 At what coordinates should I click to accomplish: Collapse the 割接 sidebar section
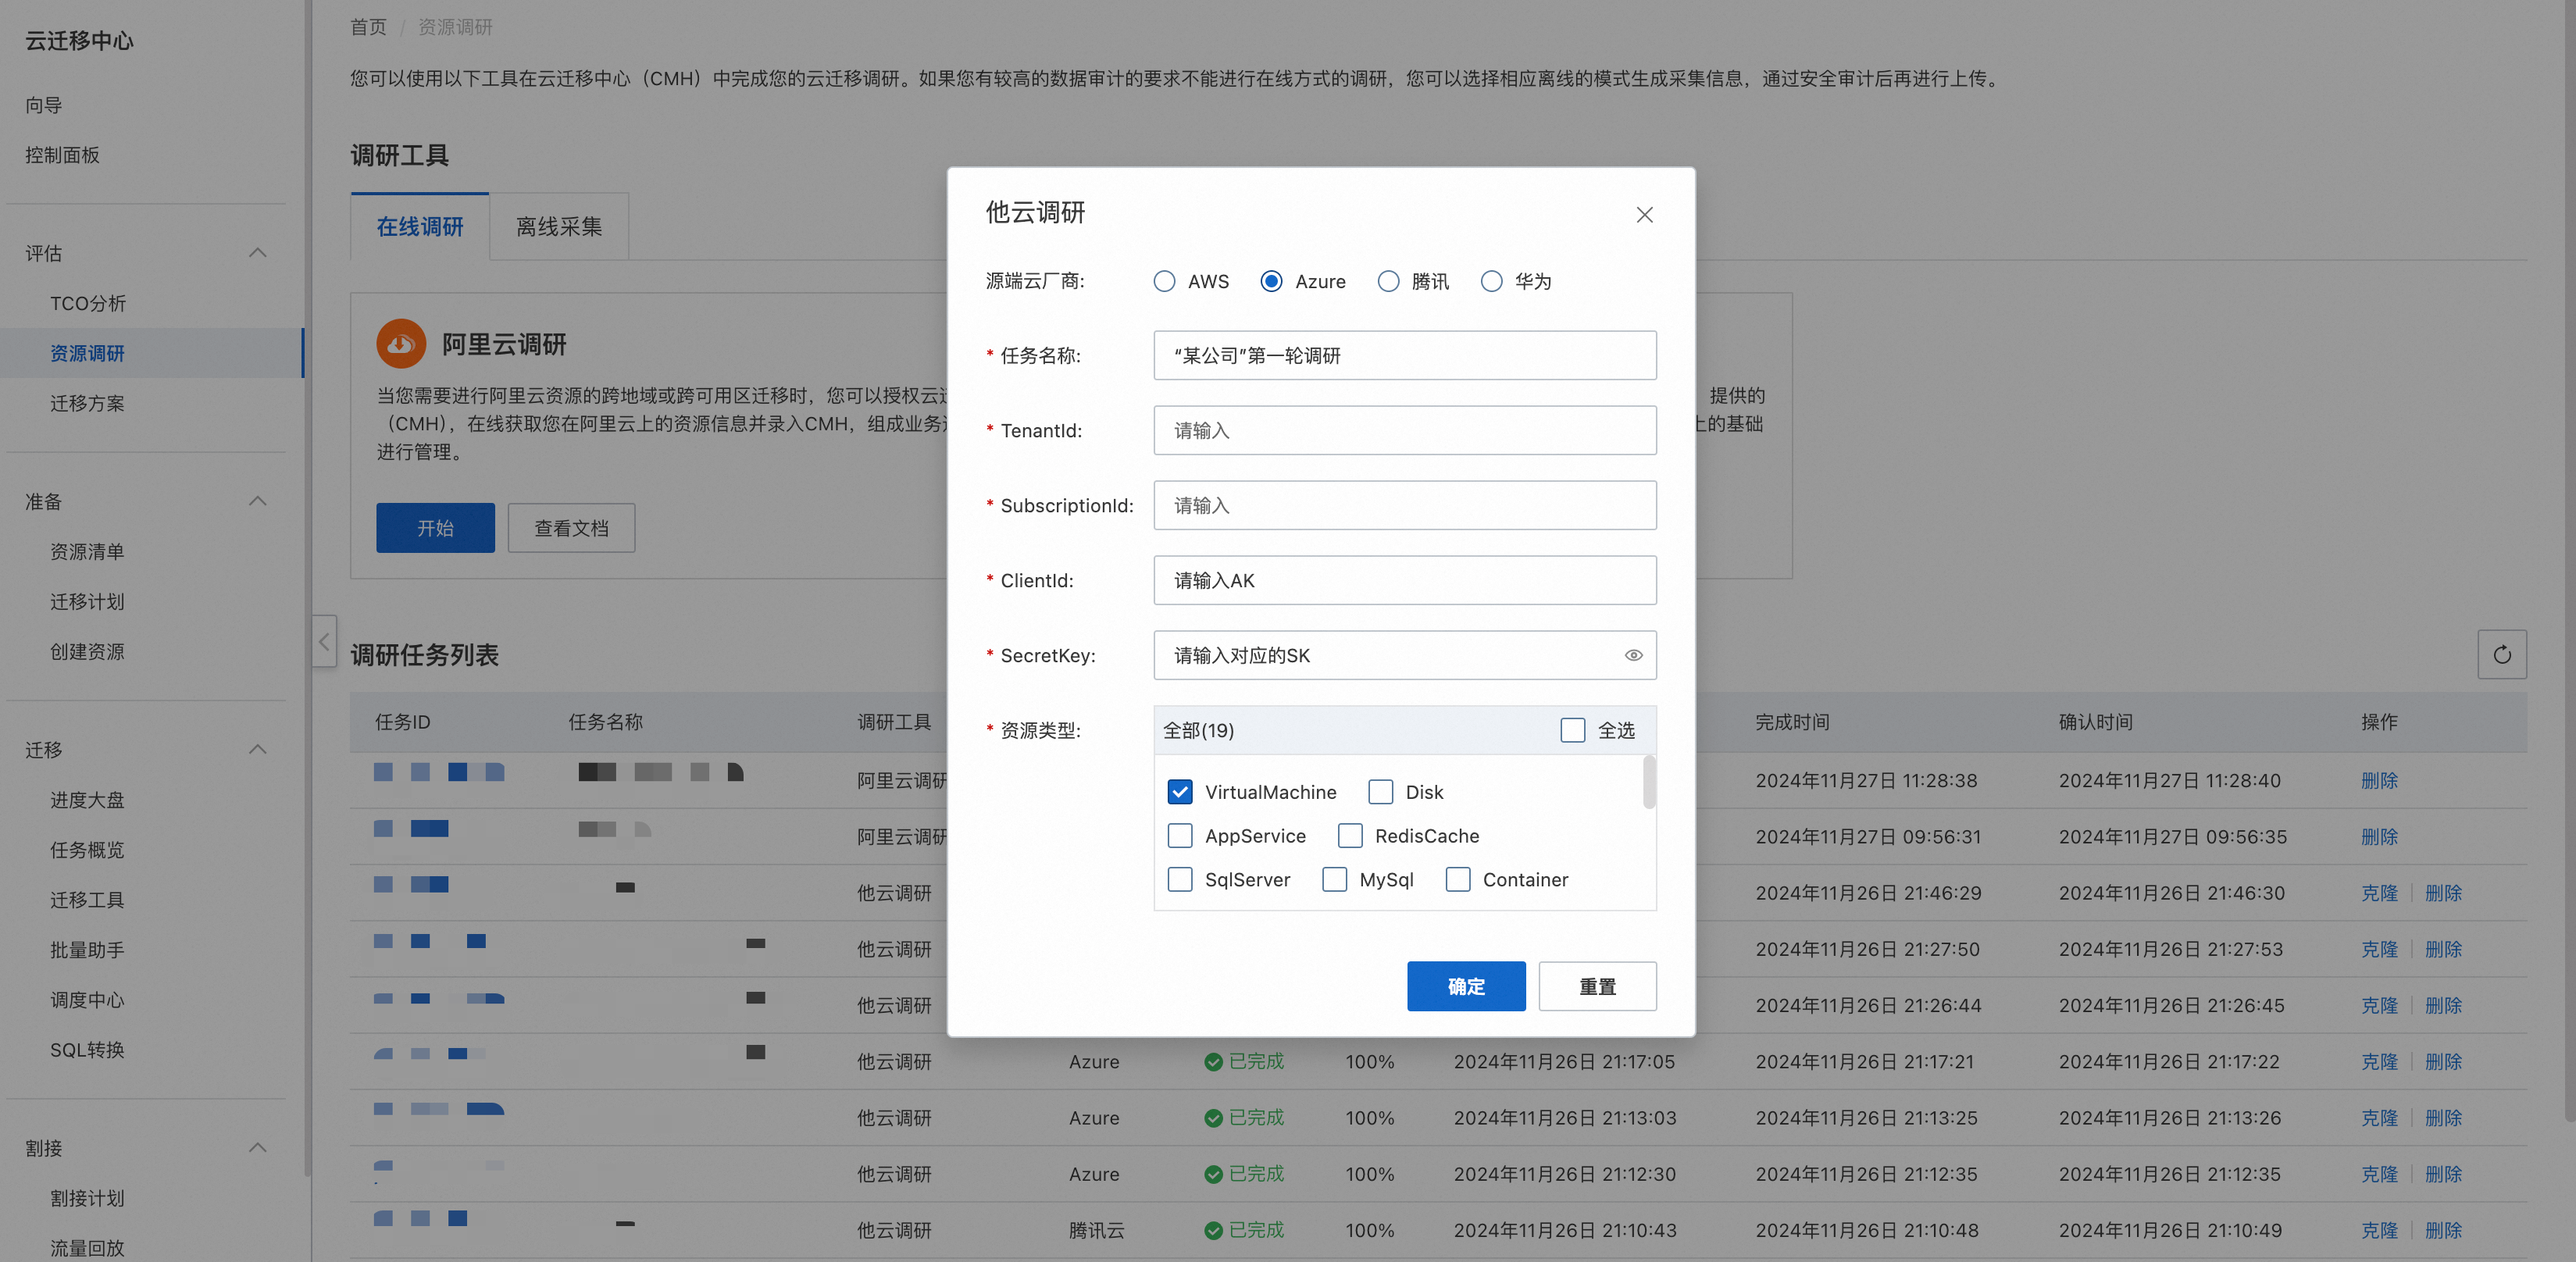click(x=257, y=1147)
